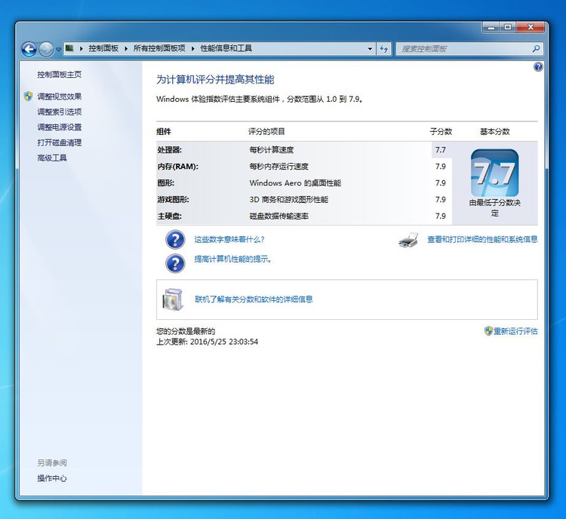Click the 磁盘数据传输速率 description text
Image resolution: width=566 pixels, height=519 pixels.
coord(278,217)
